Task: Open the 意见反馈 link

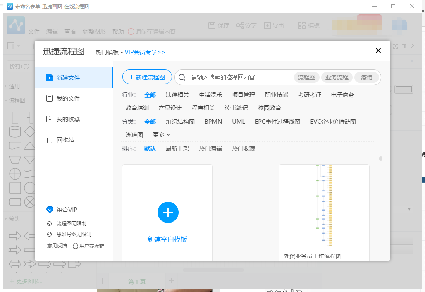Action: click(57, 246)
